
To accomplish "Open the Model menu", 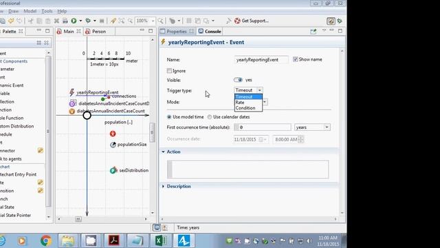I will [x=30, y=11].
